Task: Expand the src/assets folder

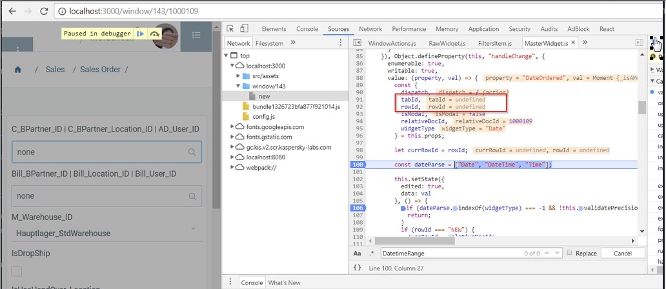Action: click(239, 76)
